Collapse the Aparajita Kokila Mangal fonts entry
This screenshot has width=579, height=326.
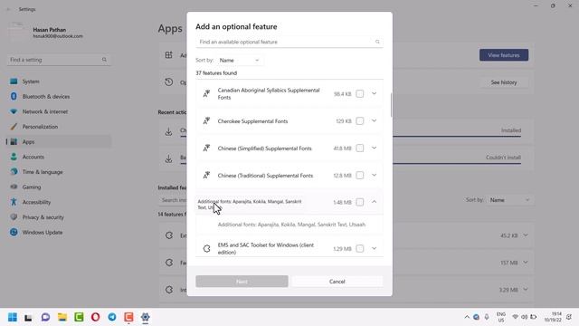tap(374, 202)
